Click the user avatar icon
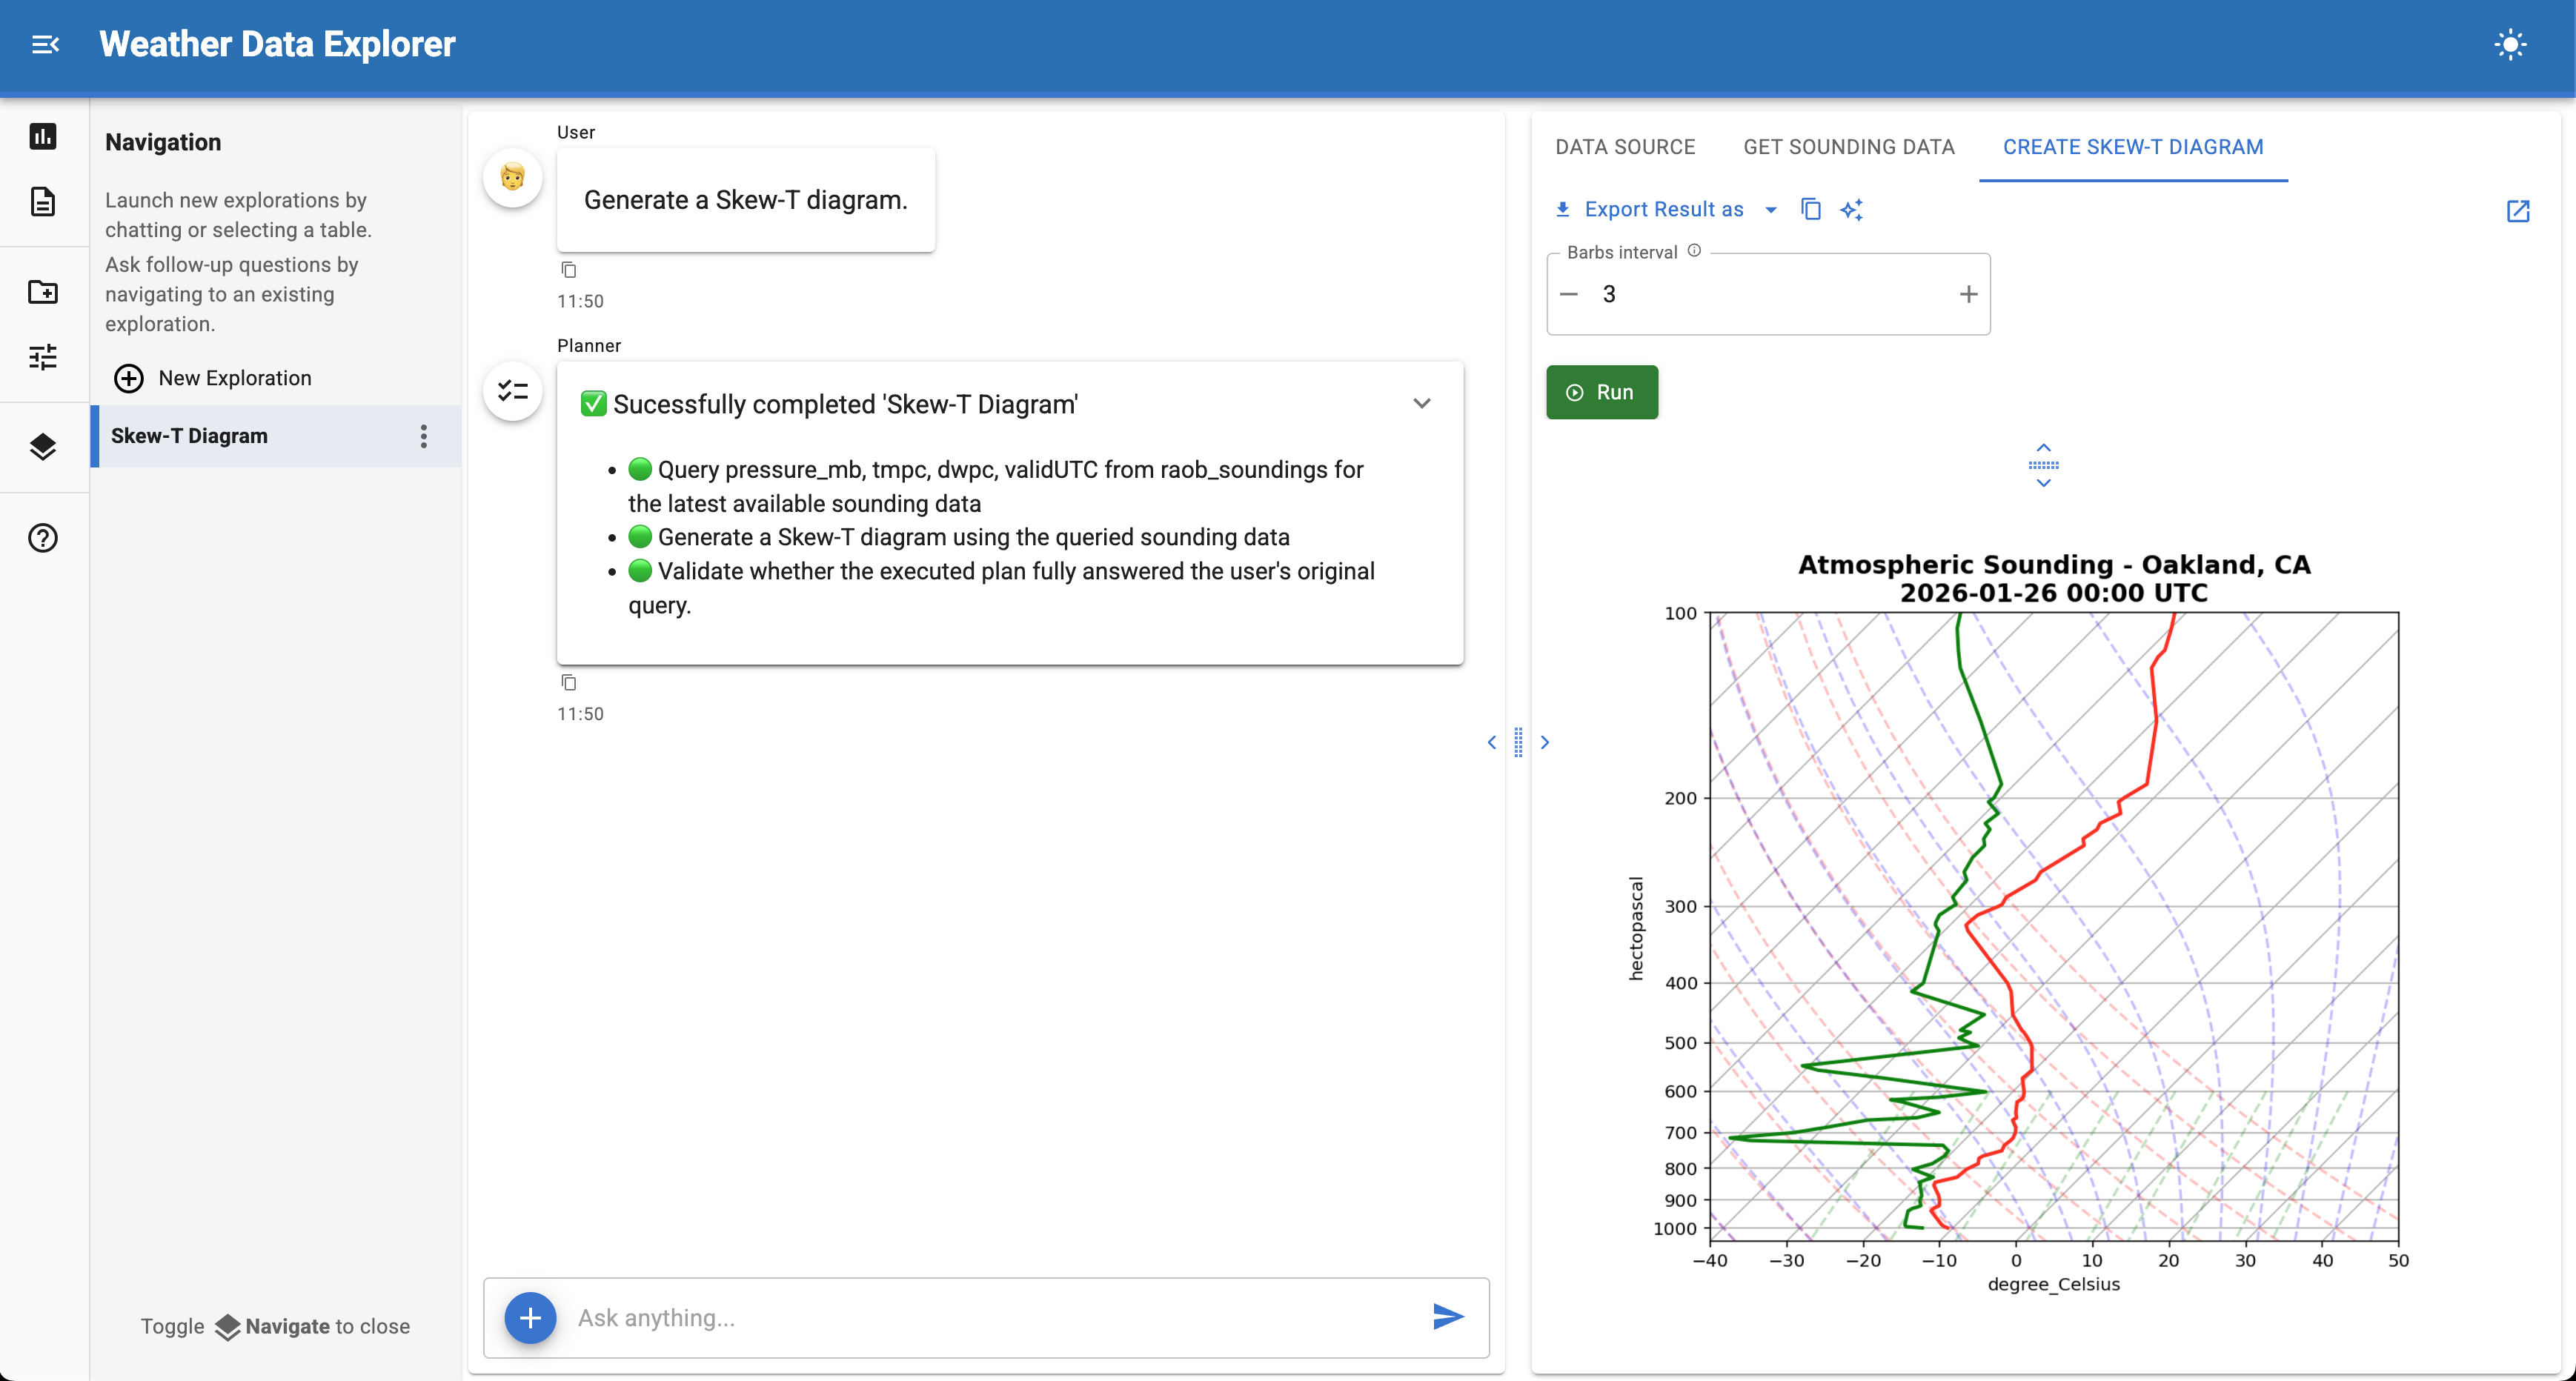 click(x=513, y=178)
